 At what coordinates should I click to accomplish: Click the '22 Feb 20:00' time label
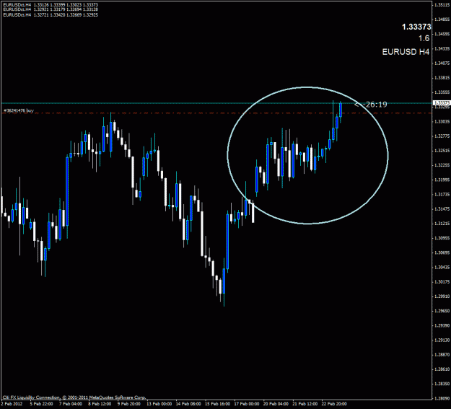(x=334, y=404)
